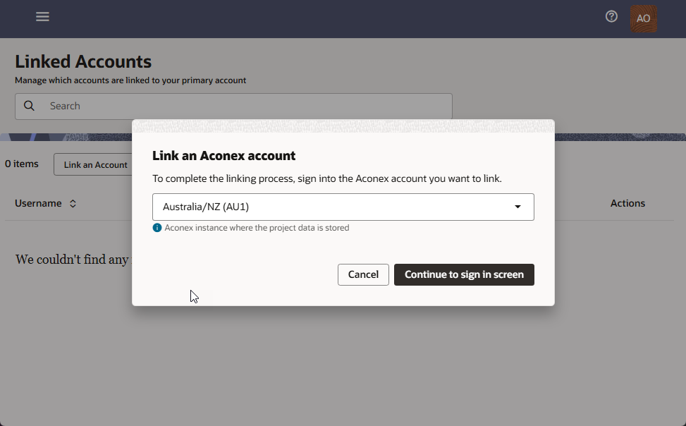Viewport: 686px width, 426px height.
Task: Click the Username sort arrows icon
Action: 73,204
